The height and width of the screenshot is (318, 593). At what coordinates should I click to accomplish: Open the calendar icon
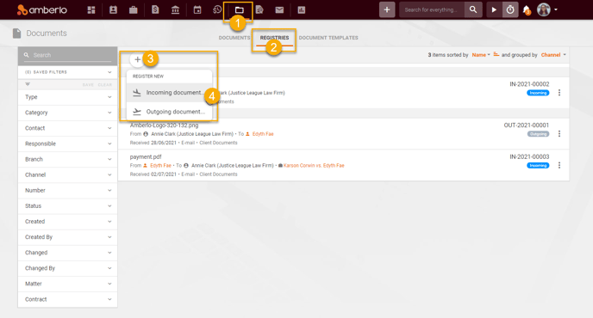click(197, 9)
